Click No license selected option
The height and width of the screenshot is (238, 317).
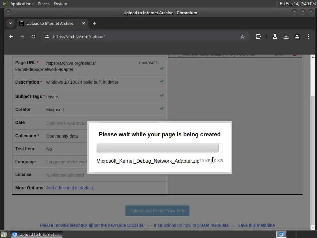click(x=65, y=175)
